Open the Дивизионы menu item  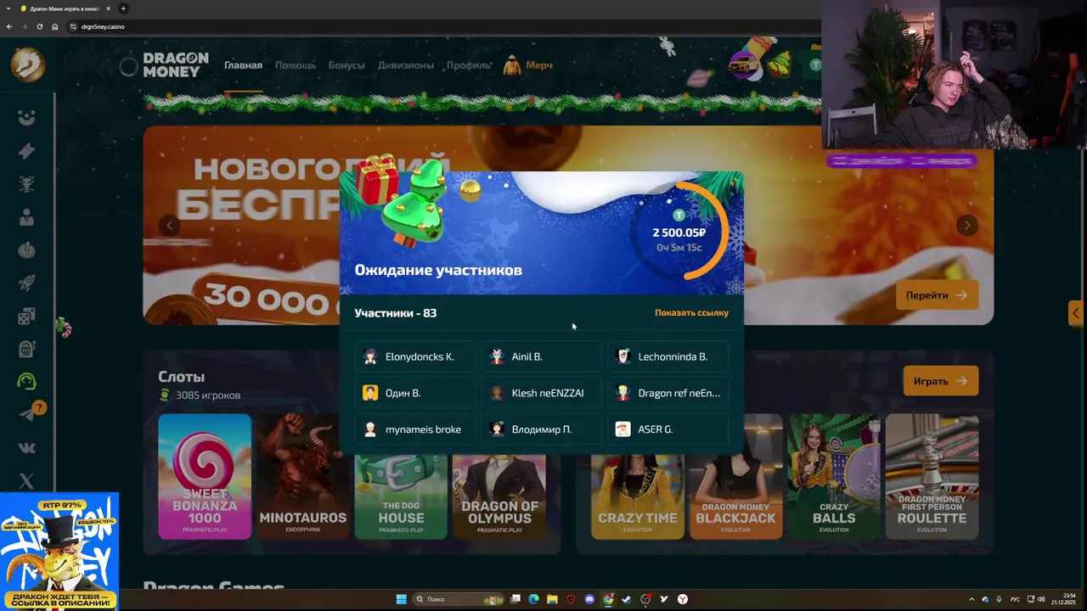[x=406, y=65]
